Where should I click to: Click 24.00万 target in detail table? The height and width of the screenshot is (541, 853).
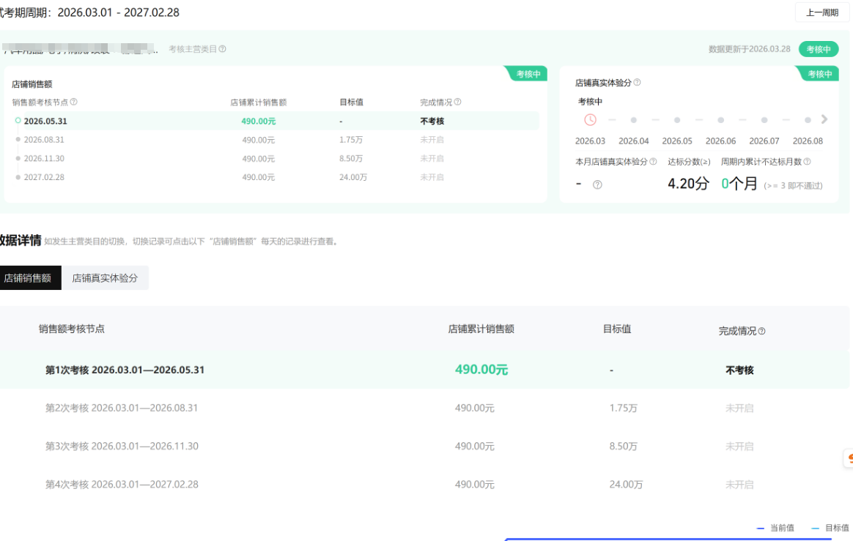coord(626,484)
